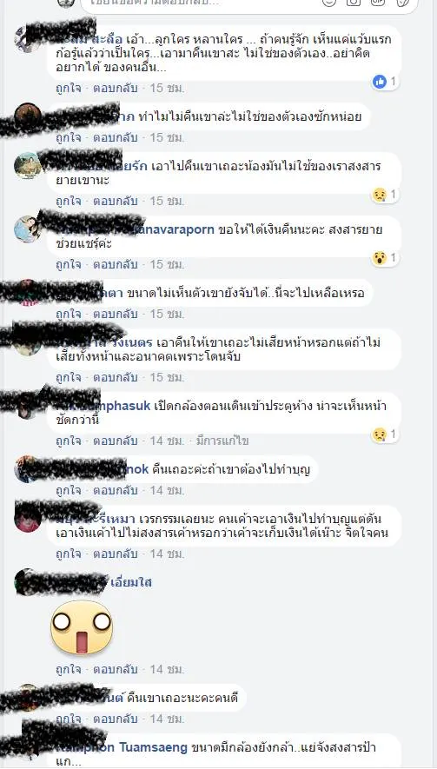Reply to the 'ขนาดไม่เห็นตัวเขายังจับได้' comment
The image size is (437, 769).
point(116,314)
